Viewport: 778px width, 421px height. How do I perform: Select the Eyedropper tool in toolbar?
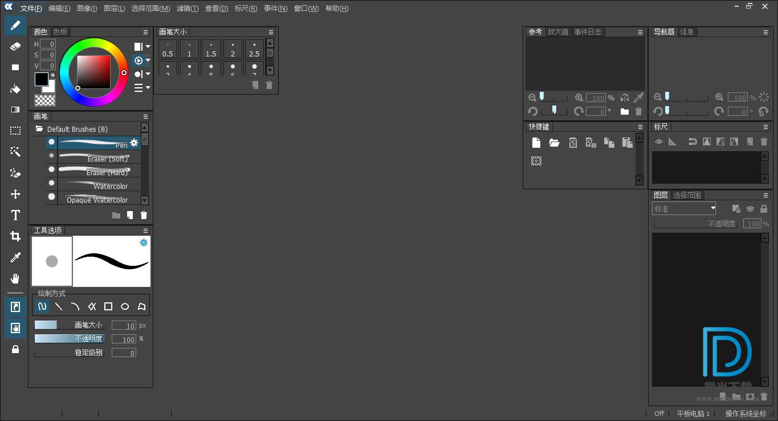tap(15, 257)
